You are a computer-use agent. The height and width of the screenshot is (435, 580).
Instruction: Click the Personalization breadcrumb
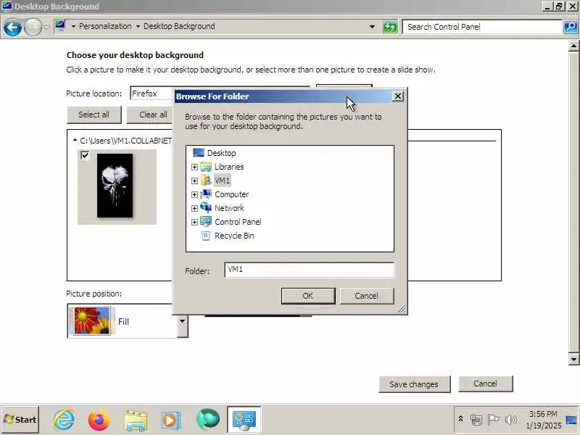[x=105, y=26]
